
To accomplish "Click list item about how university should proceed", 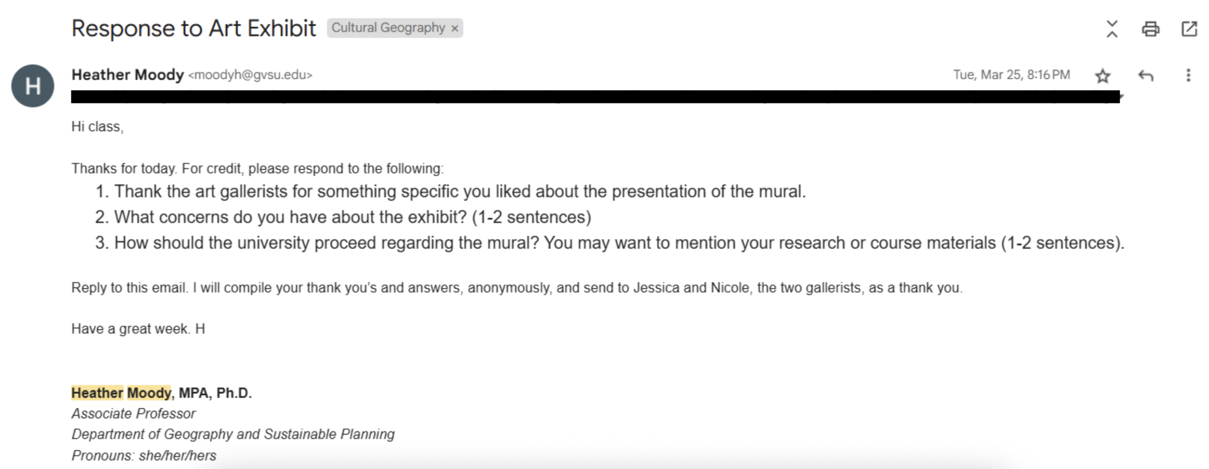I will click(x=619, y=243).
